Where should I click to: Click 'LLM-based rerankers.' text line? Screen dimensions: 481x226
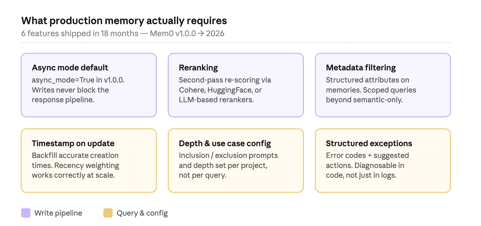(x=216, y=100)
